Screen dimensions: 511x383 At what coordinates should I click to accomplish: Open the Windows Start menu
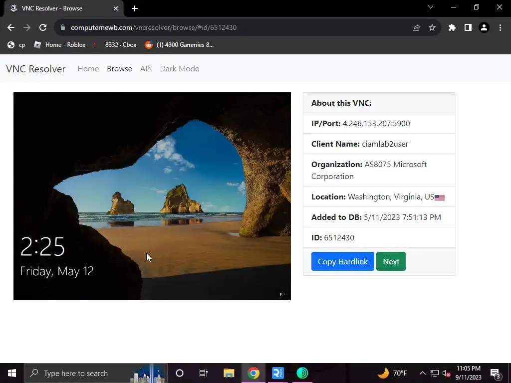pos(12,373)
